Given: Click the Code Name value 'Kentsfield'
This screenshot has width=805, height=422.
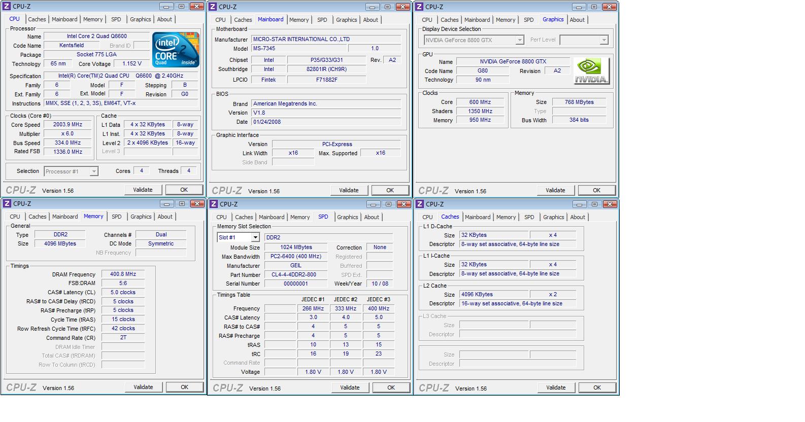Looking at the screenshot, I should [72, 45].
